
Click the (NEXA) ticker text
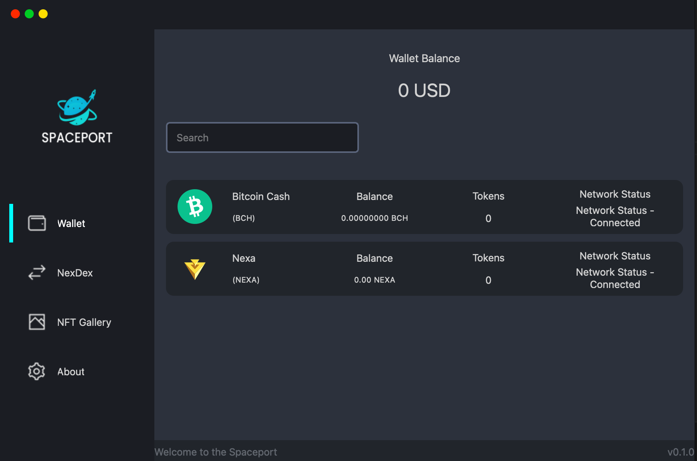pyautogui.click(x=246, y=280)
